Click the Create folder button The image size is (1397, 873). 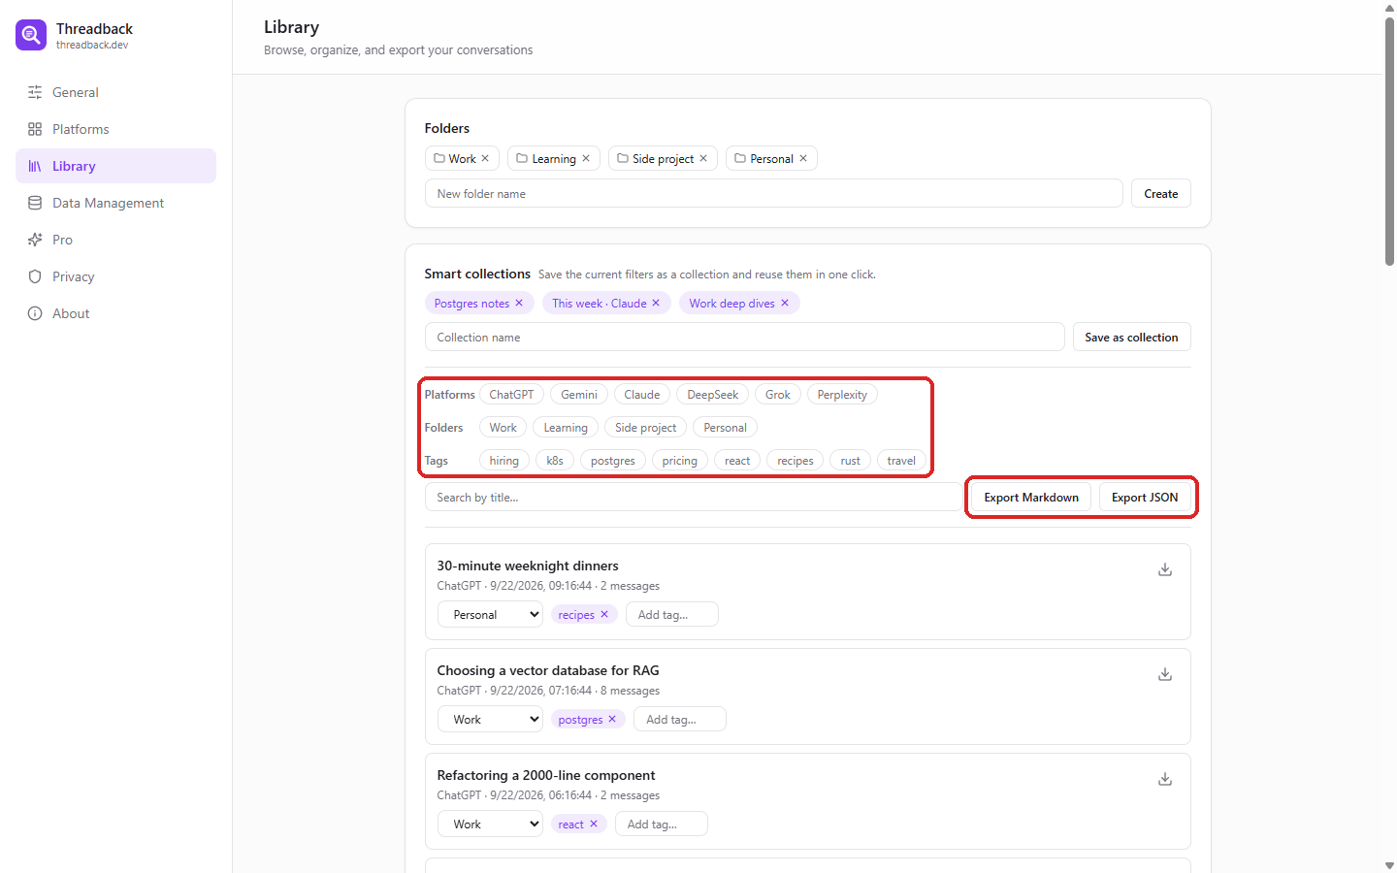coord(1160,193)
